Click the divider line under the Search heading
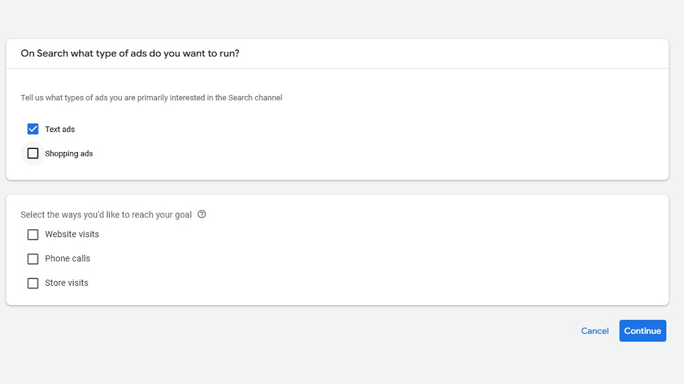This screenshot has height=384, width=684. point(337,68)
